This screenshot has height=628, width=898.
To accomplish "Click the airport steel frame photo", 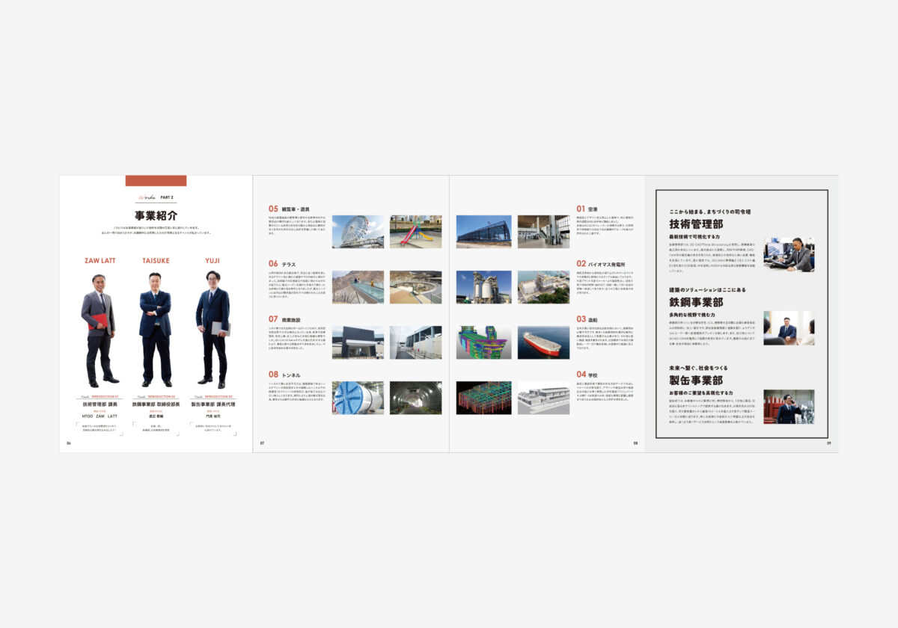I will [x=483, y=232].
